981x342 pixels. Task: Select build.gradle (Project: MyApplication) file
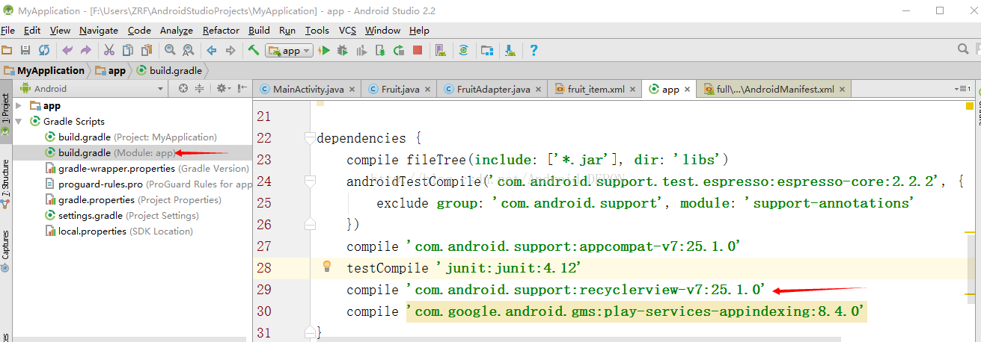131,137
